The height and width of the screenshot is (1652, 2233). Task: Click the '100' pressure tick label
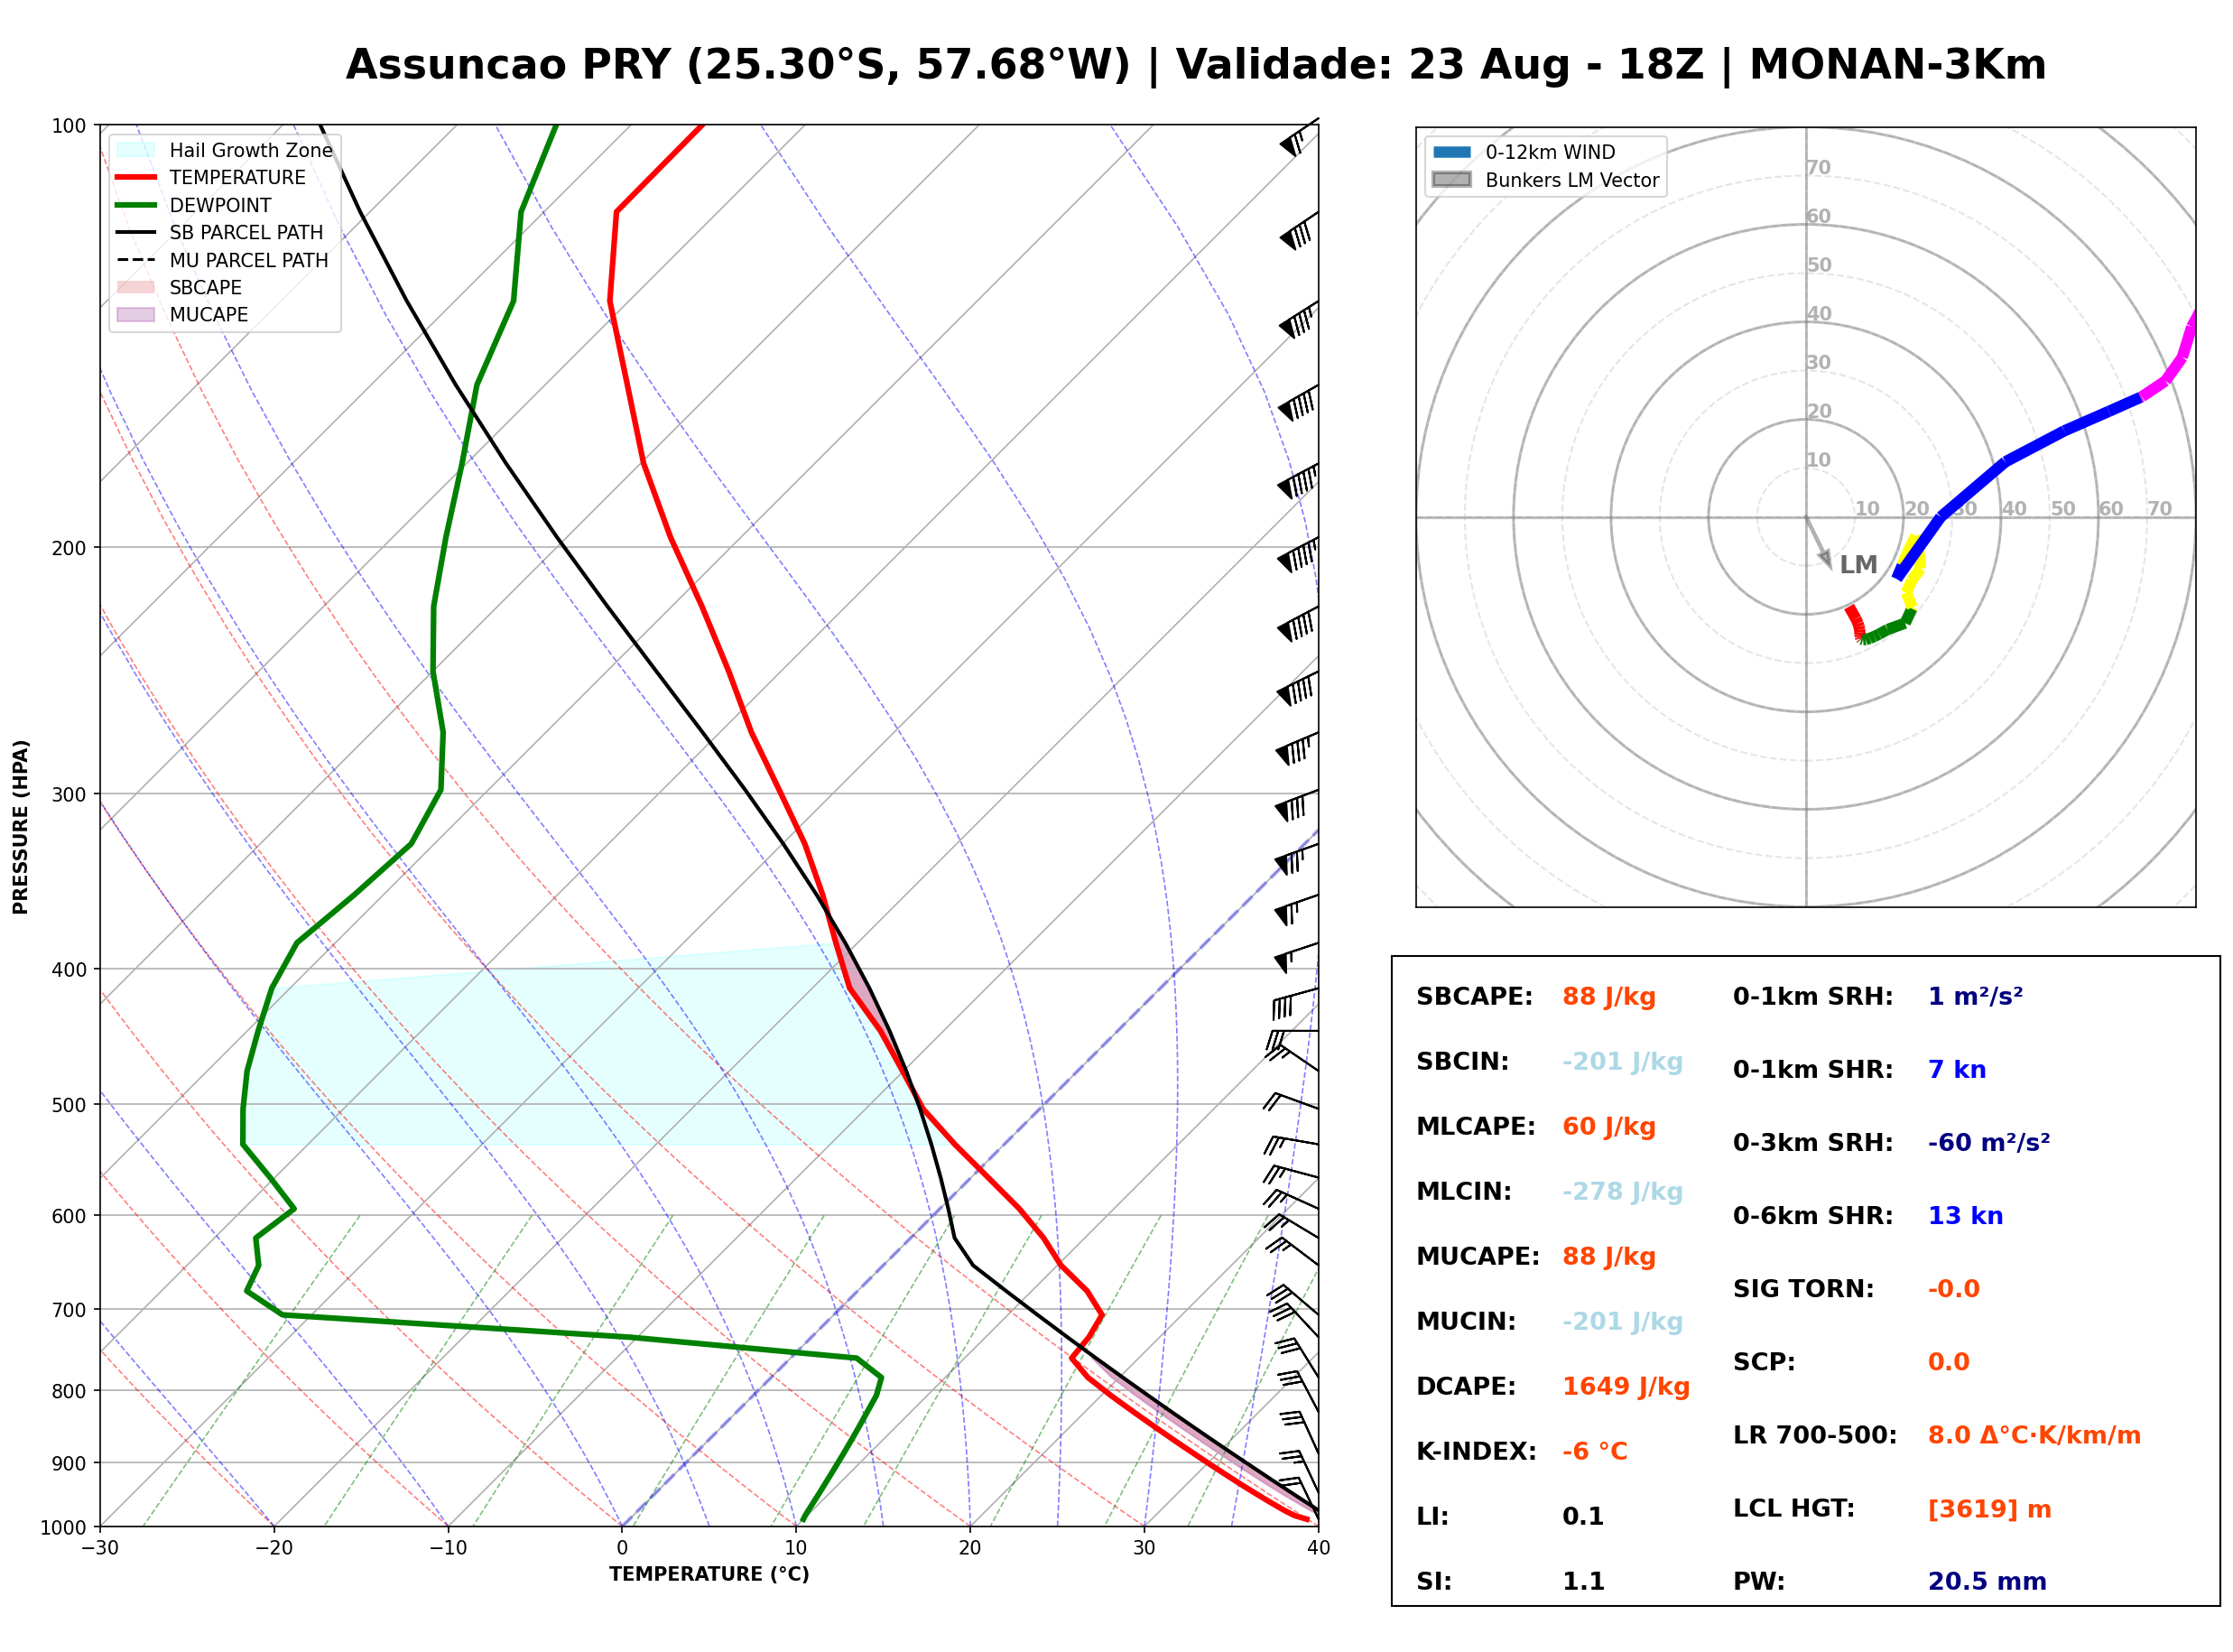69,126
